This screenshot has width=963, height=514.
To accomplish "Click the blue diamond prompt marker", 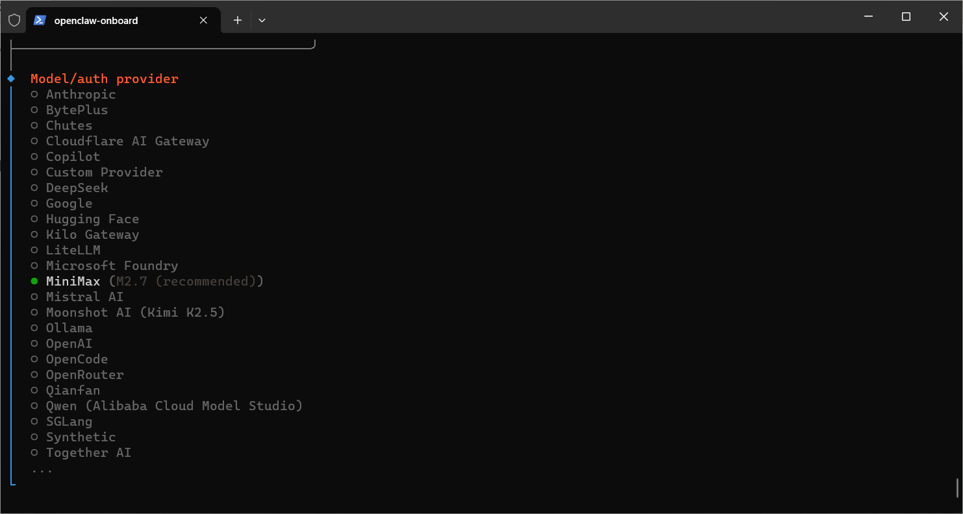I will (x=11, y=79).
